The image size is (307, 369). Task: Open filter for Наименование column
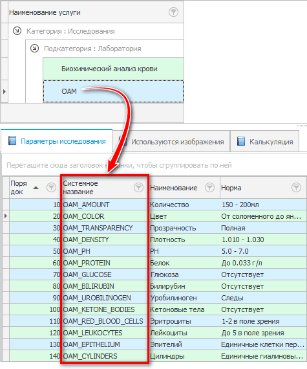[209, 187]
